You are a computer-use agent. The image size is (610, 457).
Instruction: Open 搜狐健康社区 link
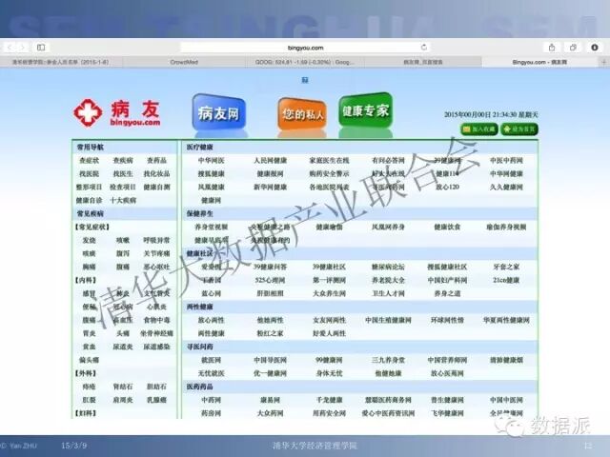click(x=447, y=267)
